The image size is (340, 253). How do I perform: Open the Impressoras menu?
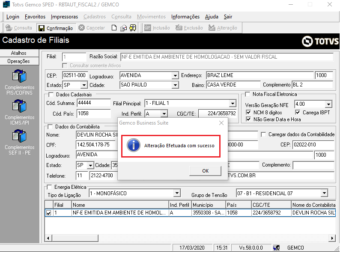click(64, 17)
